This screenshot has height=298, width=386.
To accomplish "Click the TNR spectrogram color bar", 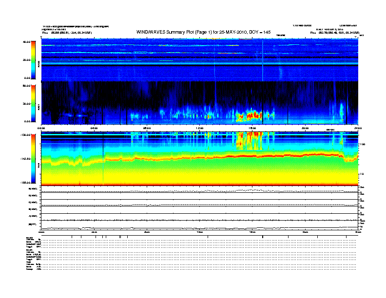I will (x=34, y=159).
